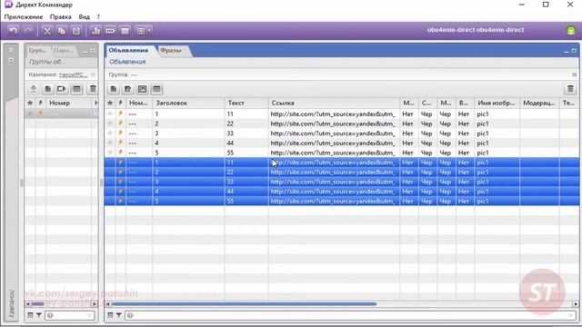Image resolution: width=582 pixels, height=327 pixels.
Task: Click the copy icon in the purple toolbar
Action: pyautogui.click(x=62, y=31)
